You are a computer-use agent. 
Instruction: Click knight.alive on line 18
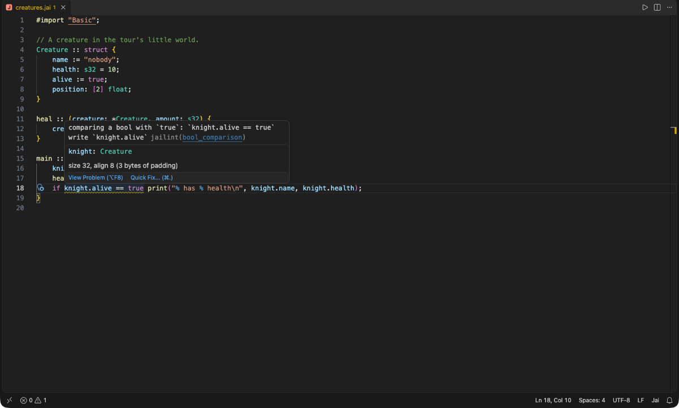[x=88, y=188]
